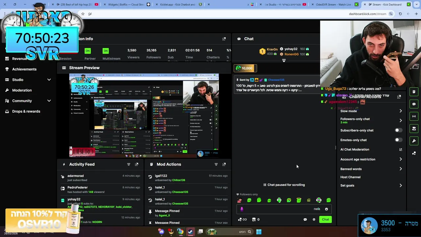The width and height of the screenshot is (421, 237).
Task: Click the camera icon in right sidebar
Action: point(414,128)
